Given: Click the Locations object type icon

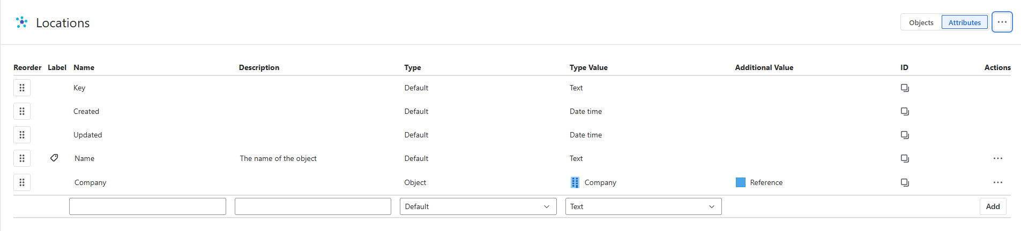Looking at the screenshot, I should tap(21, 22).
